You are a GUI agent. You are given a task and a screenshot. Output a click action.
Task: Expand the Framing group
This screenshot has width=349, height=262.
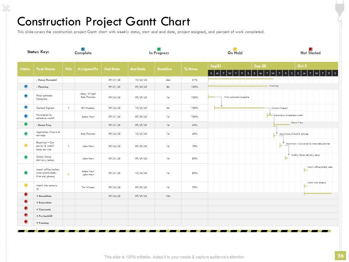tap(37, 223)
